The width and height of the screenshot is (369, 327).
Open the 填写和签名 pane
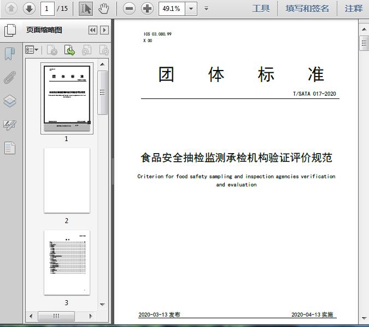pos(307,8)
